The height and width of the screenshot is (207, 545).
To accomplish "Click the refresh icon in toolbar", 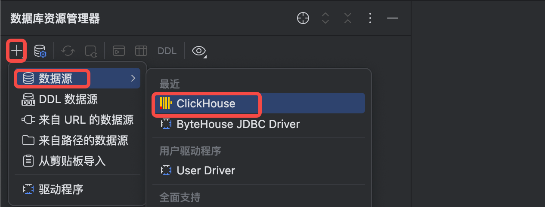I will pos(68,51).
